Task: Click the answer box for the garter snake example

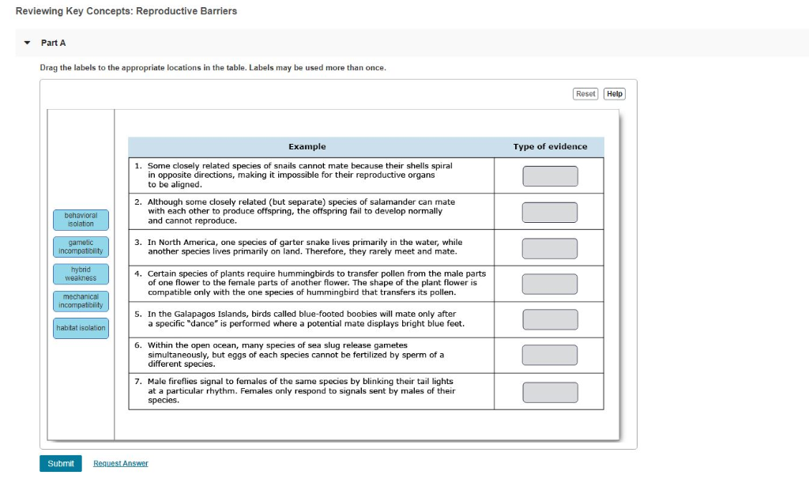Action: click(549, 247)
